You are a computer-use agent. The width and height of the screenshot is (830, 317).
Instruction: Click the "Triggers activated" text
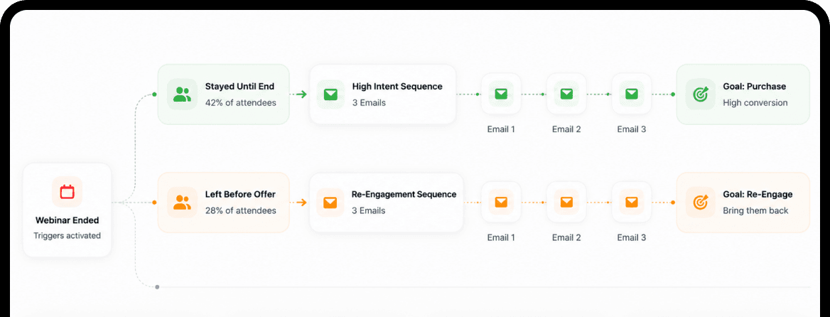[68, 235]
